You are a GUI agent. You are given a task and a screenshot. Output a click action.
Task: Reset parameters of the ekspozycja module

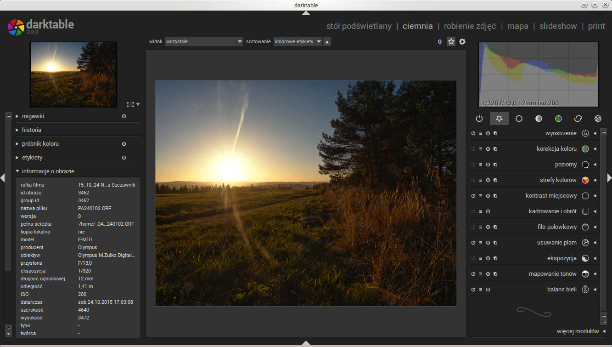[x=488, y=258]
